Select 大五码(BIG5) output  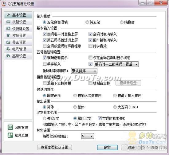[x=115, y=107]
